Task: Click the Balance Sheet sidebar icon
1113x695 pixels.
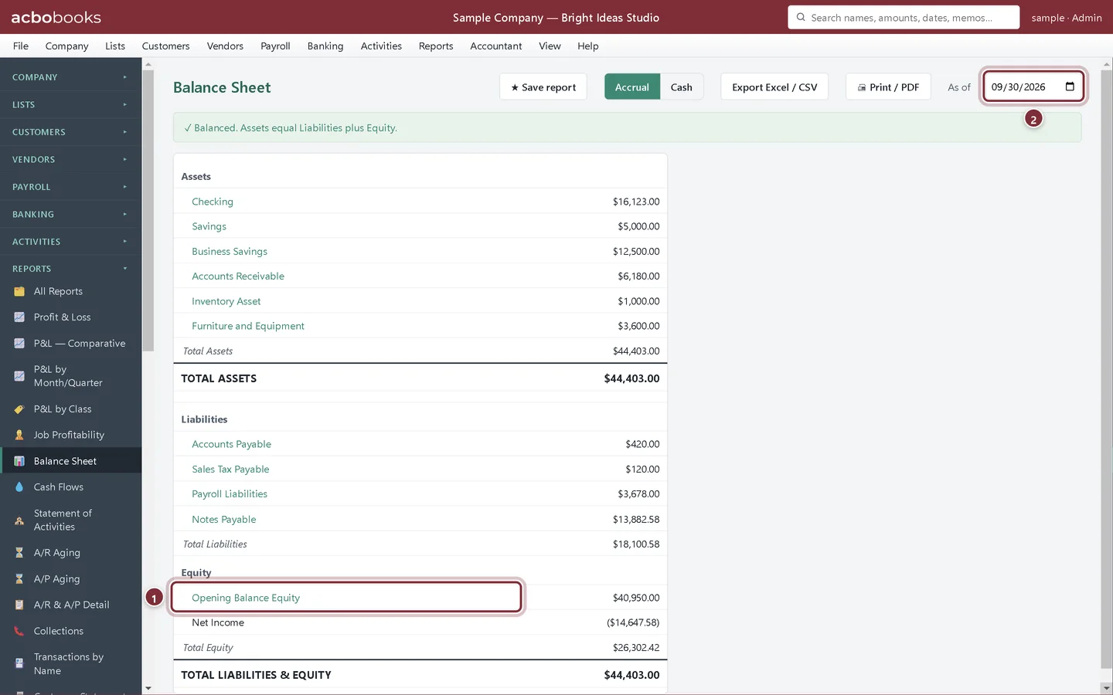Action: (19, 461)
